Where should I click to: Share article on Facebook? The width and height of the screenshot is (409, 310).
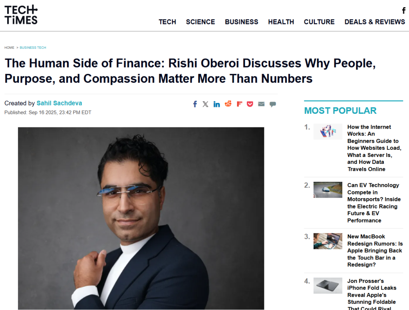coord(195,104)
